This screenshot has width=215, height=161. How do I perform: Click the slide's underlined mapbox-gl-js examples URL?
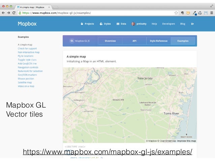tap(107, 152)
